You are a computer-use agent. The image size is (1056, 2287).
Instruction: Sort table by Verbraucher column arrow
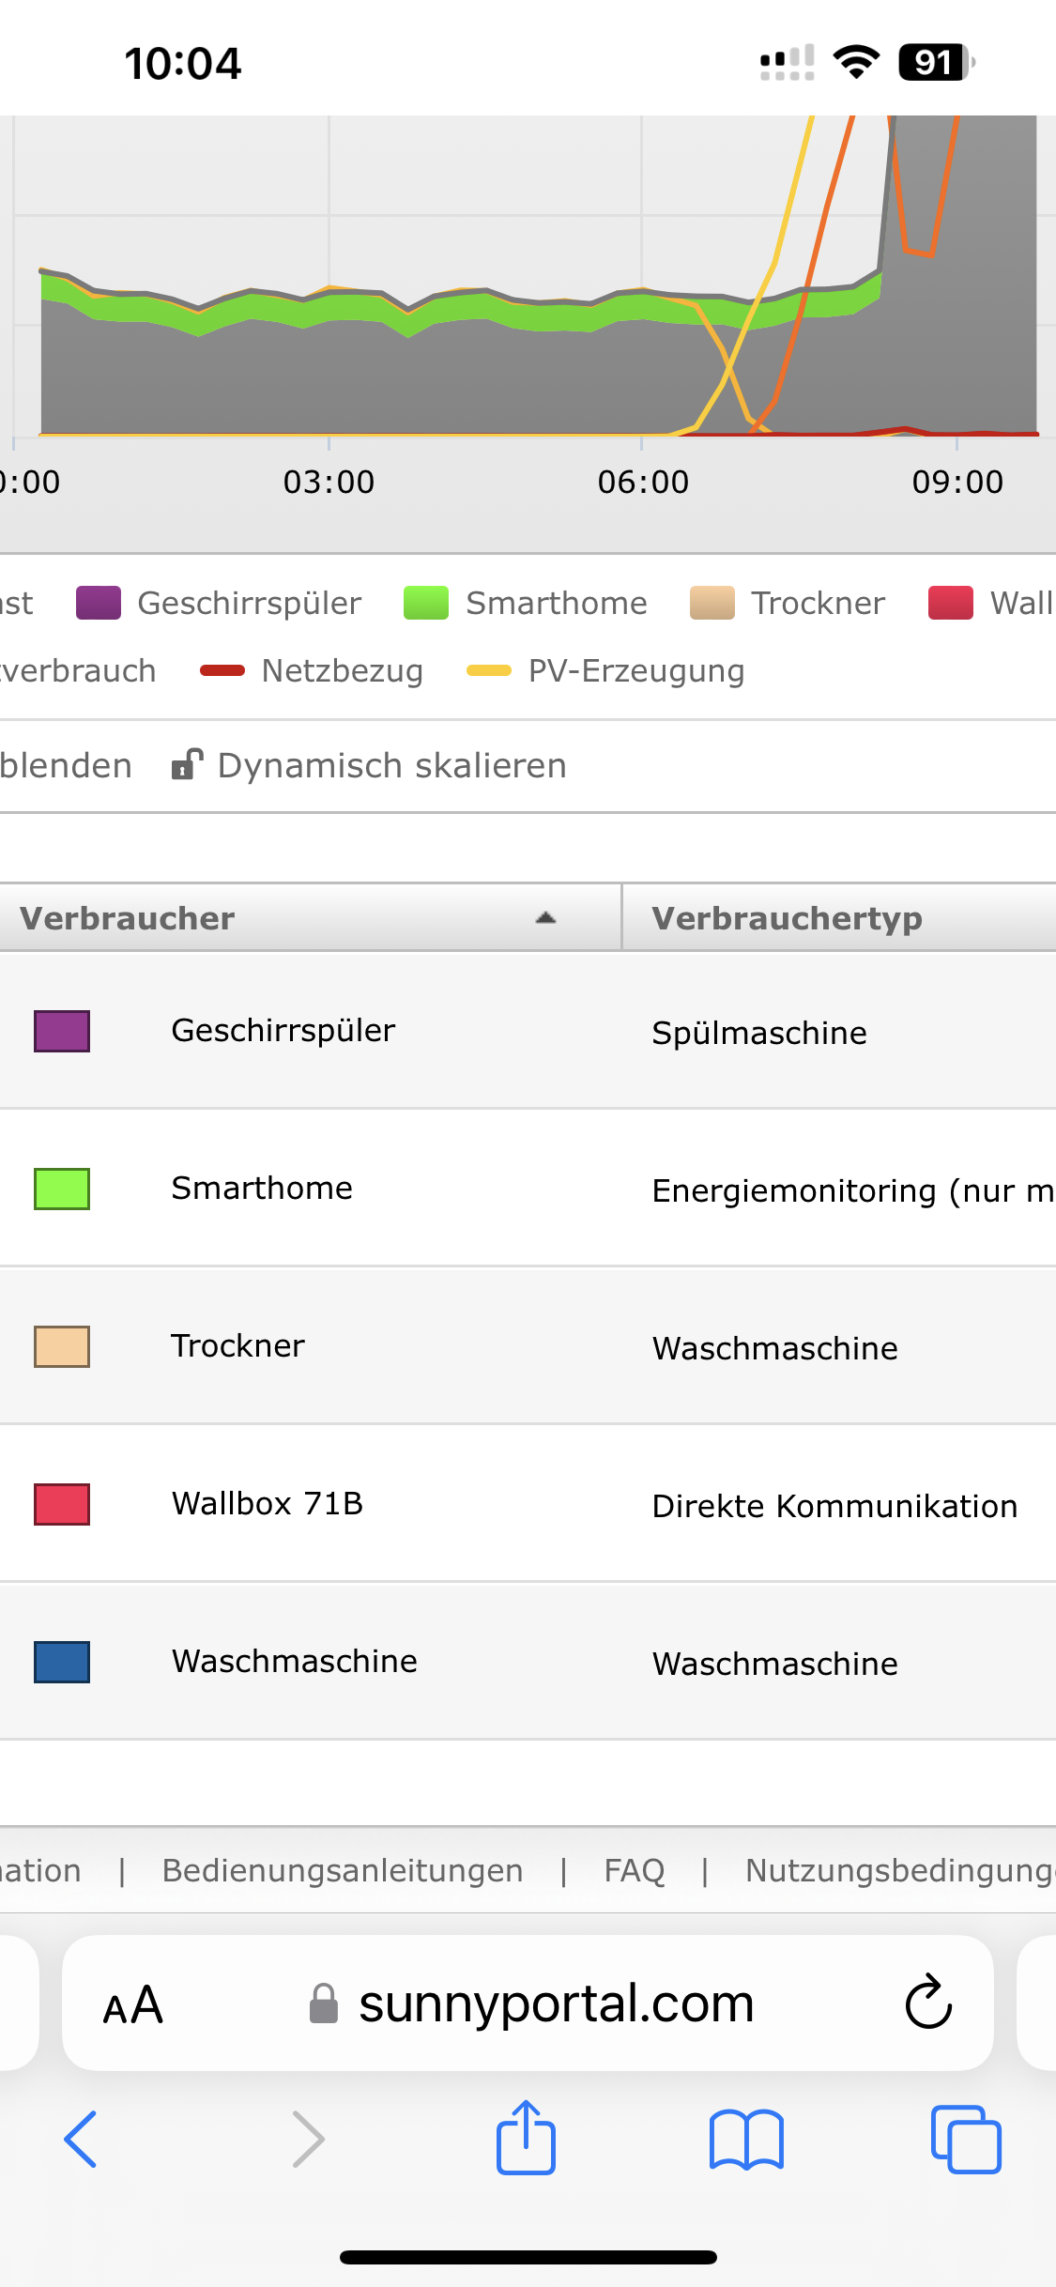[545, 918]
